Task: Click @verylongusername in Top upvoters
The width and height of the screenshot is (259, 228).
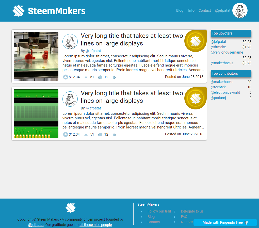Action: point(227,52)
